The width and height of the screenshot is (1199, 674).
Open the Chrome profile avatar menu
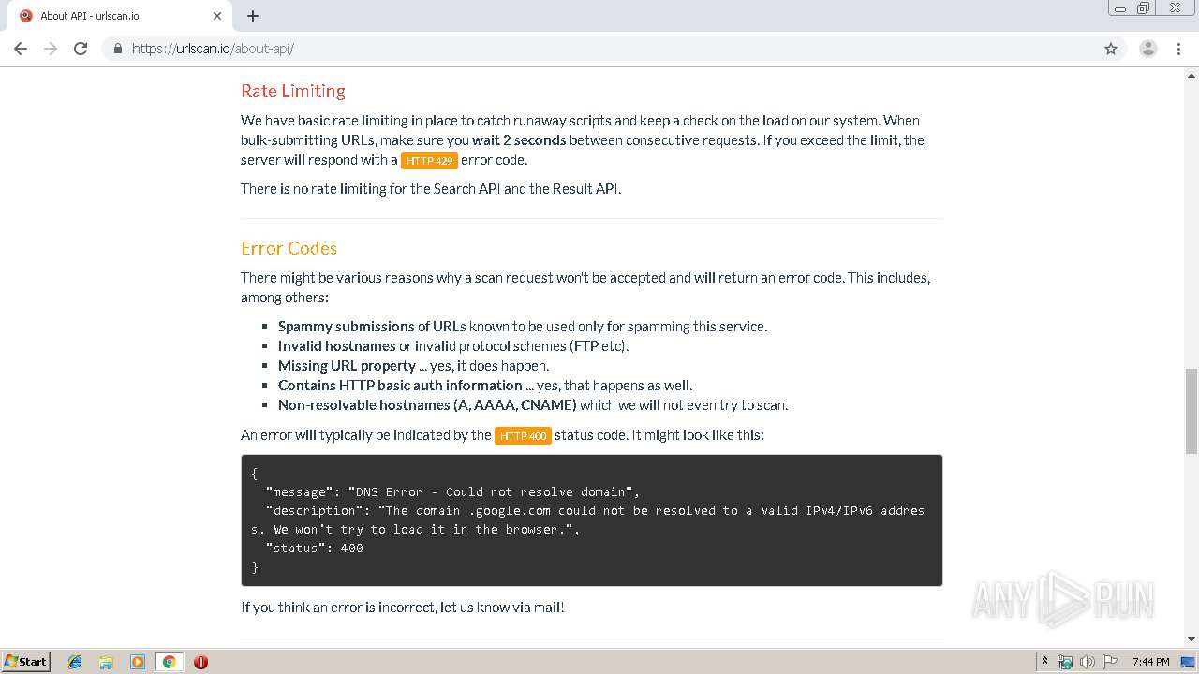pos(1147,49)
